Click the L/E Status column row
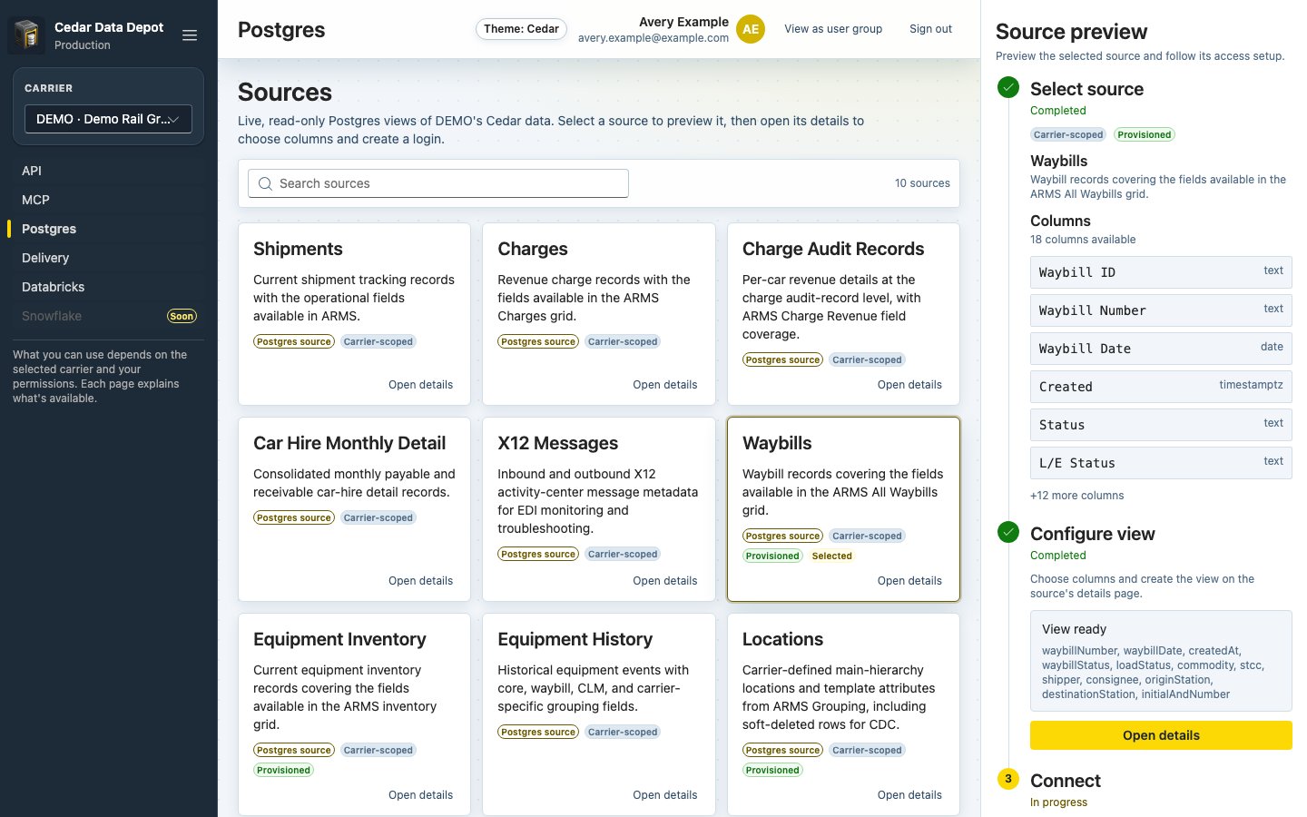 [1161, 463]
